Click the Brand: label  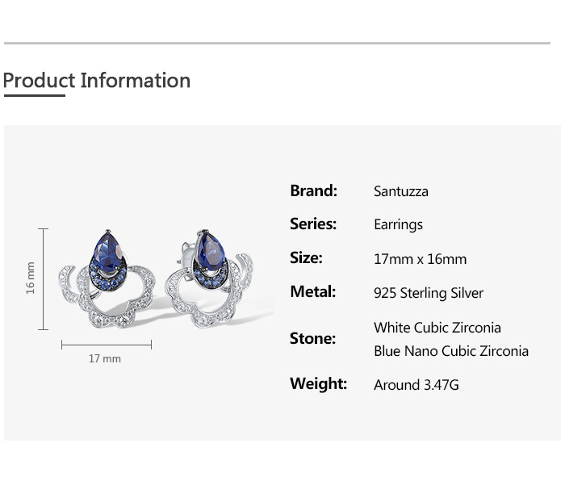coord(313,191)
